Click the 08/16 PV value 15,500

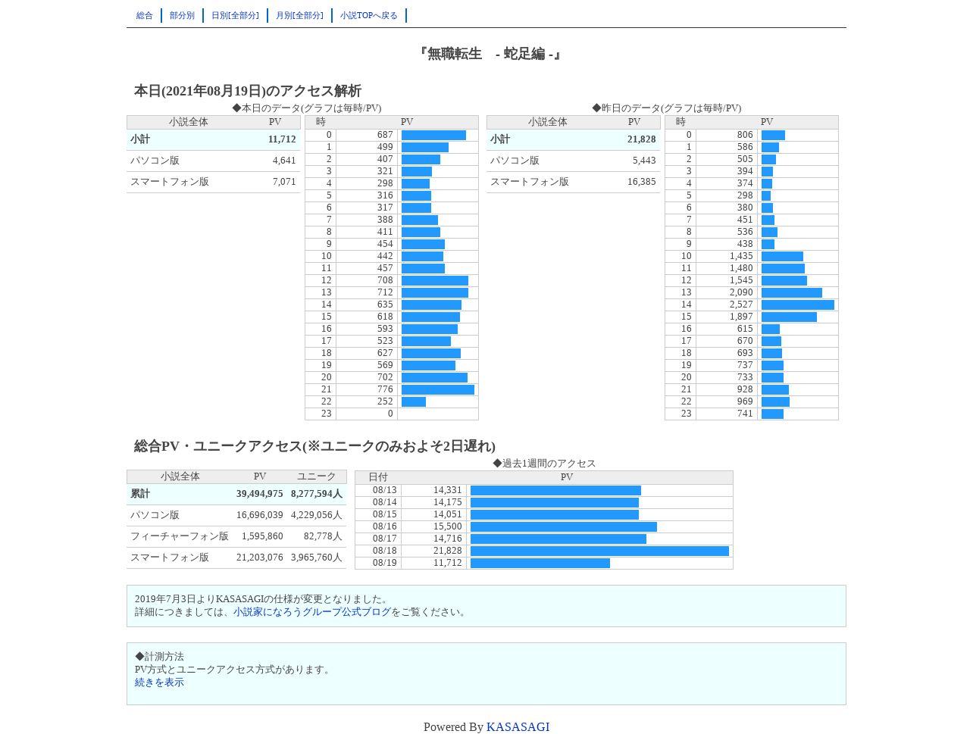[x=448, y=526]
